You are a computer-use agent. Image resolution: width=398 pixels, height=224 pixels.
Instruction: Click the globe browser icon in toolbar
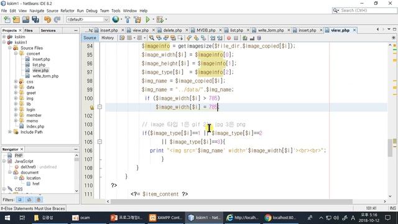pos(116,19)
